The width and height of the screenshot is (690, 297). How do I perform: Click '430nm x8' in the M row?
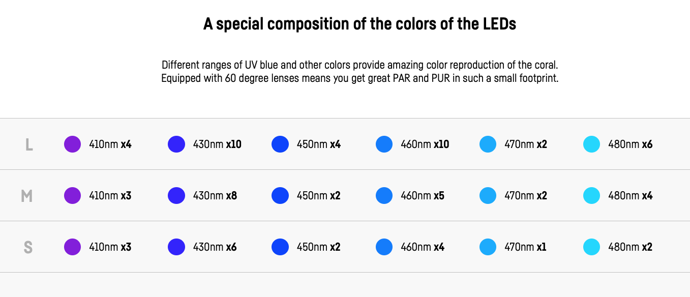[x=215, y=196]
